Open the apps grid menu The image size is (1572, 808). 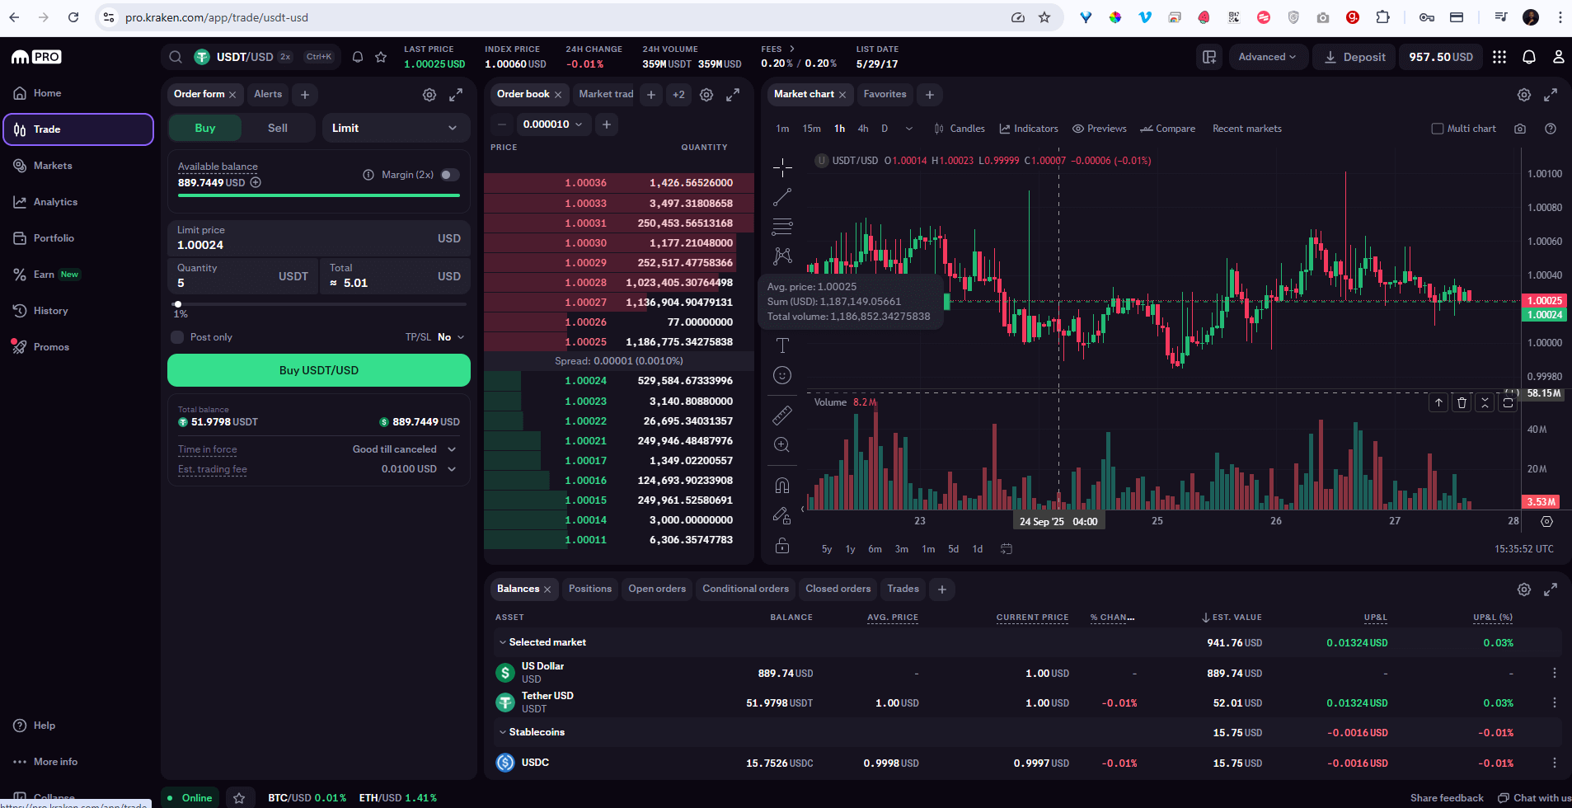pyautogui.click(x=1499, y=57)
